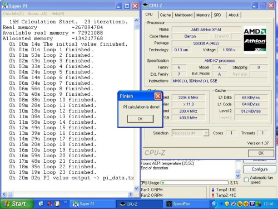Click first quick launch desktop icon

pos(41,204)
